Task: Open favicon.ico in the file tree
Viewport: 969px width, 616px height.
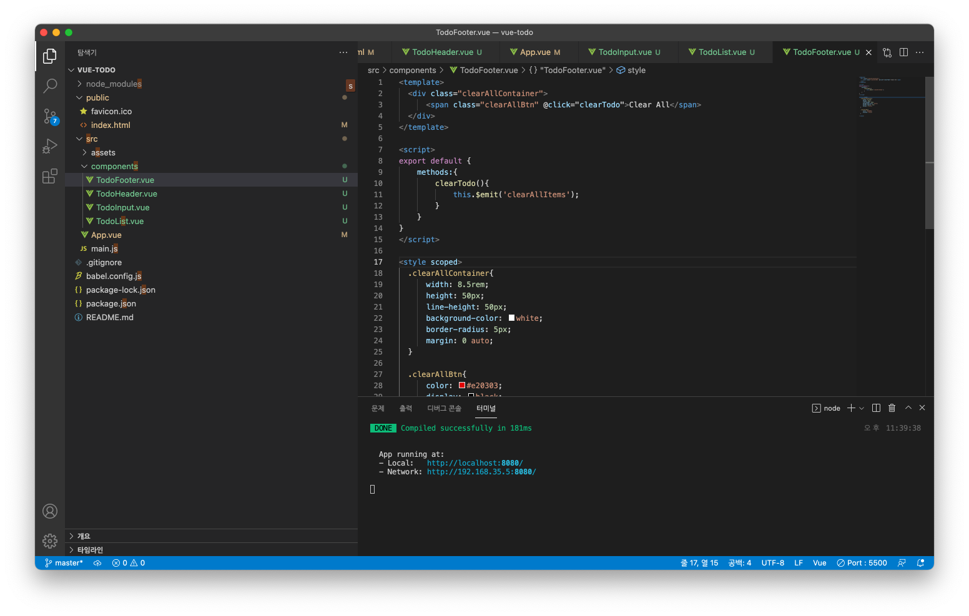Action: pyautogui.click(x=211, y=111)
